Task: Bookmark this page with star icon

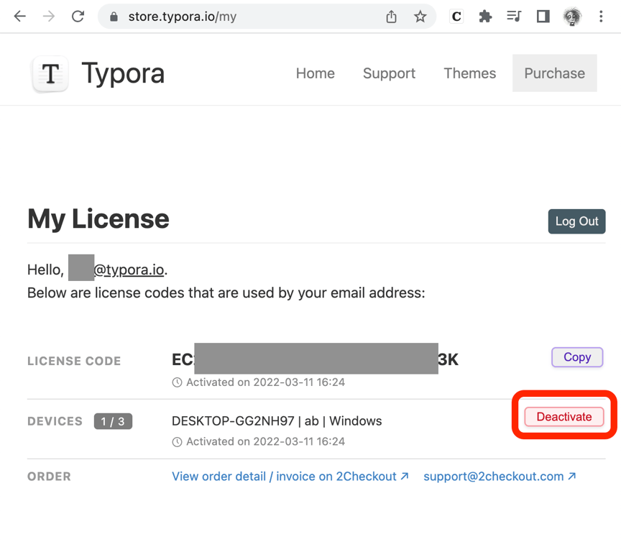Action: [x=420, y=17]
